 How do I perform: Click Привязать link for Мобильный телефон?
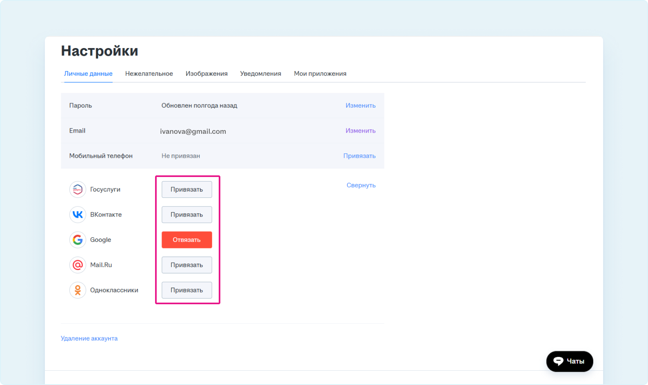359,156
